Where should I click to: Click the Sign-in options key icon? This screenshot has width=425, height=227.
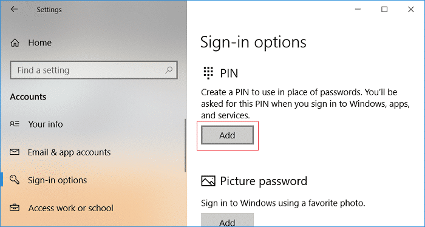coord(15,180)
